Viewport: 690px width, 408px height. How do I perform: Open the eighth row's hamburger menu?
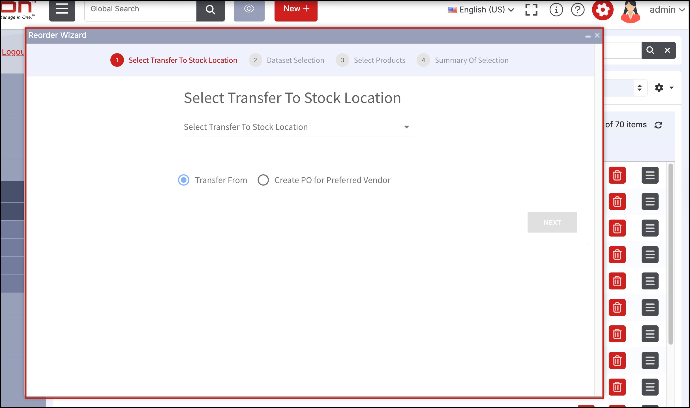[x=650, y=360]
